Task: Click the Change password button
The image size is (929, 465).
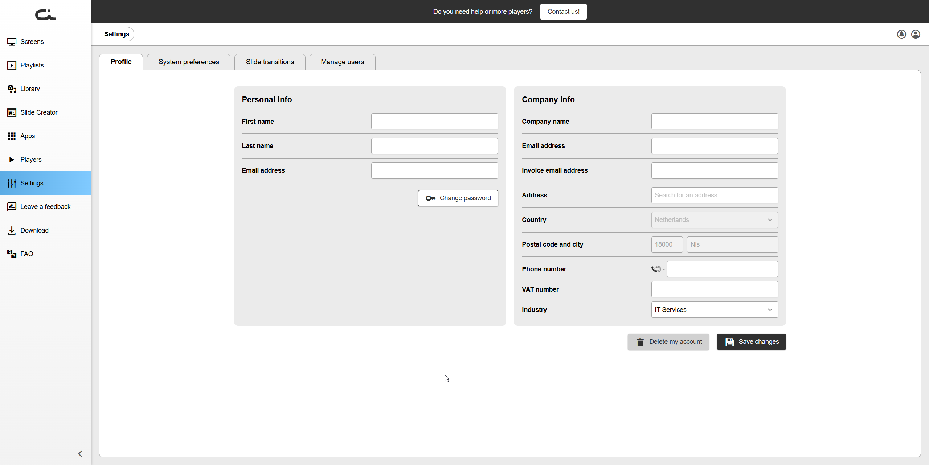Action: tap(458, 198)
